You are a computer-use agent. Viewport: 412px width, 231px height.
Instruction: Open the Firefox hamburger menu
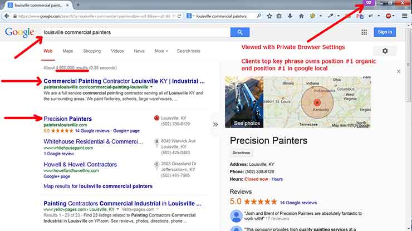pos(404,16)
